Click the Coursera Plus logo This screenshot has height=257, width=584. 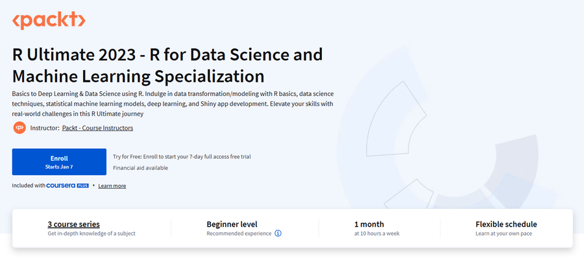[67, 186]
